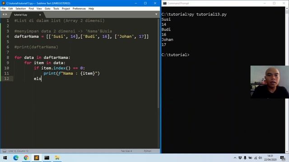Maximize the Sublime Text window
This screenshot has width=289, height=162.
[145, 3]
